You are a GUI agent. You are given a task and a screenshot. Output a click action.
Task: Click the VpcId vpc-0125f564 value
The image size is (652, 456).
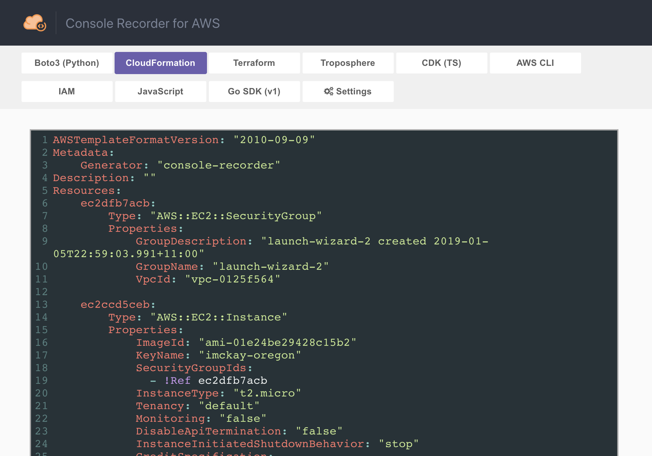[x=233, y=279]
